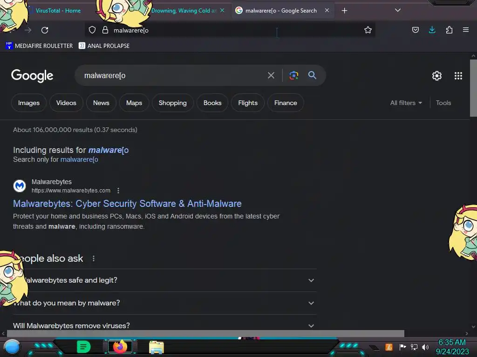
Task: Click the Malwarebytes site favicon
Action: 20,186
